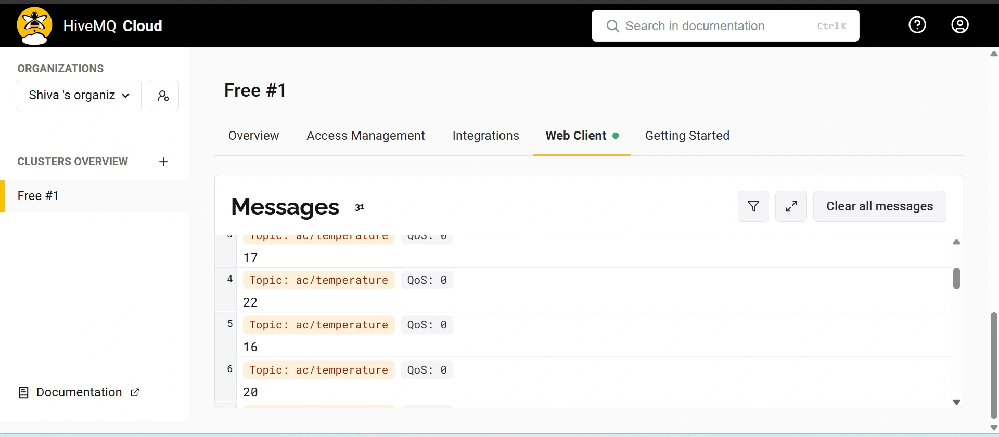
Task: Click row number 6 in message list
Action: (x=229, y=369)
